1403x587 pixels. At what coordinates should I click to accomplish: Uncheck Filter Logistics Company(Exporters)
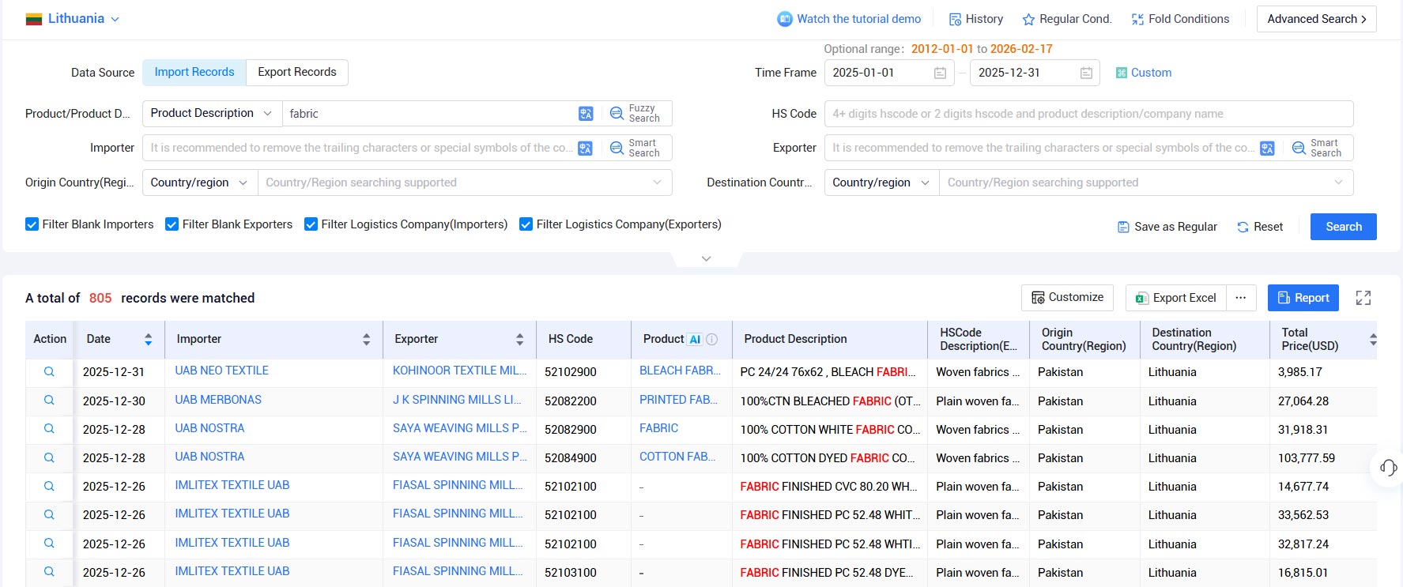526,224
